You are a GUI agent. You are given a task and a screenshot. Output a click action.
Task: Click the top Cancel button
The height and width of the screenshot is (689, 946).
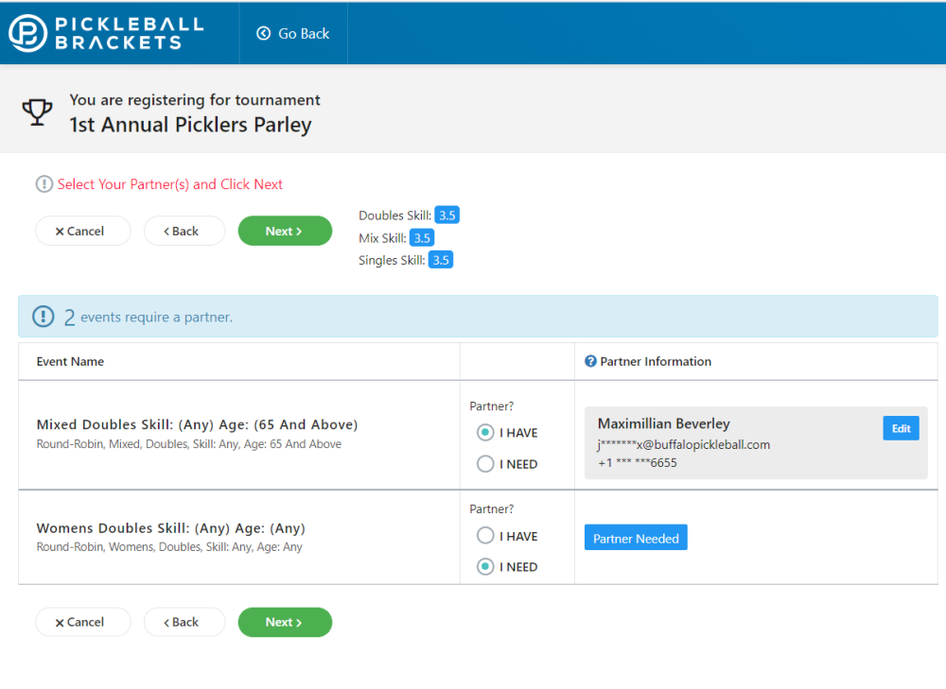(83, 232)
